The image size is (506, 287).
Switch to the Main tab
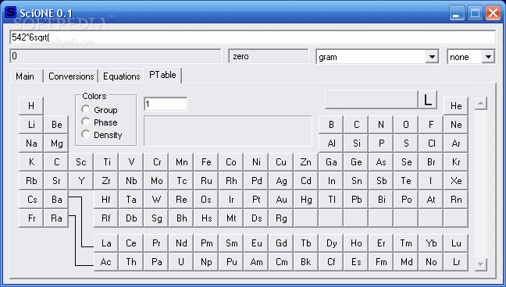pyautogui.click(x=27, y=76)
